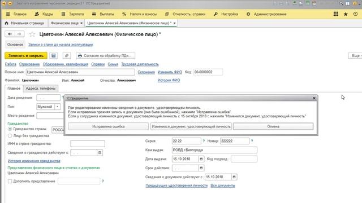Open the Страхование link
This screenshot has width=362, height=203.
click(x=29, y=64)
